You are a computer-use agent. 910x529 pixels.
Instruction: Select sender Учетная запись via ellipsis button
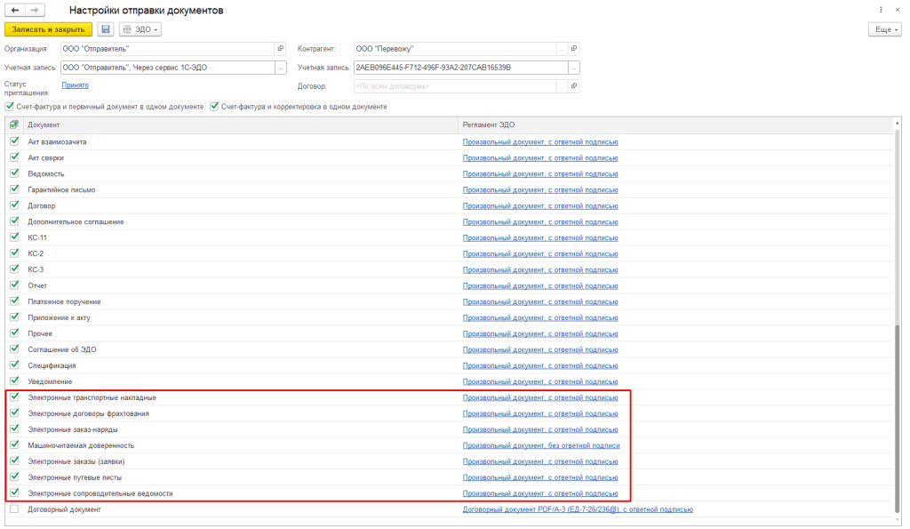(281, 68)
